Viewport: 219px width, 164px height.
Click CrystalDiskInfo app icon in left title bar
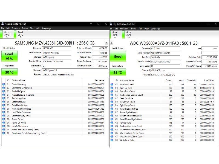pos(2,24)
